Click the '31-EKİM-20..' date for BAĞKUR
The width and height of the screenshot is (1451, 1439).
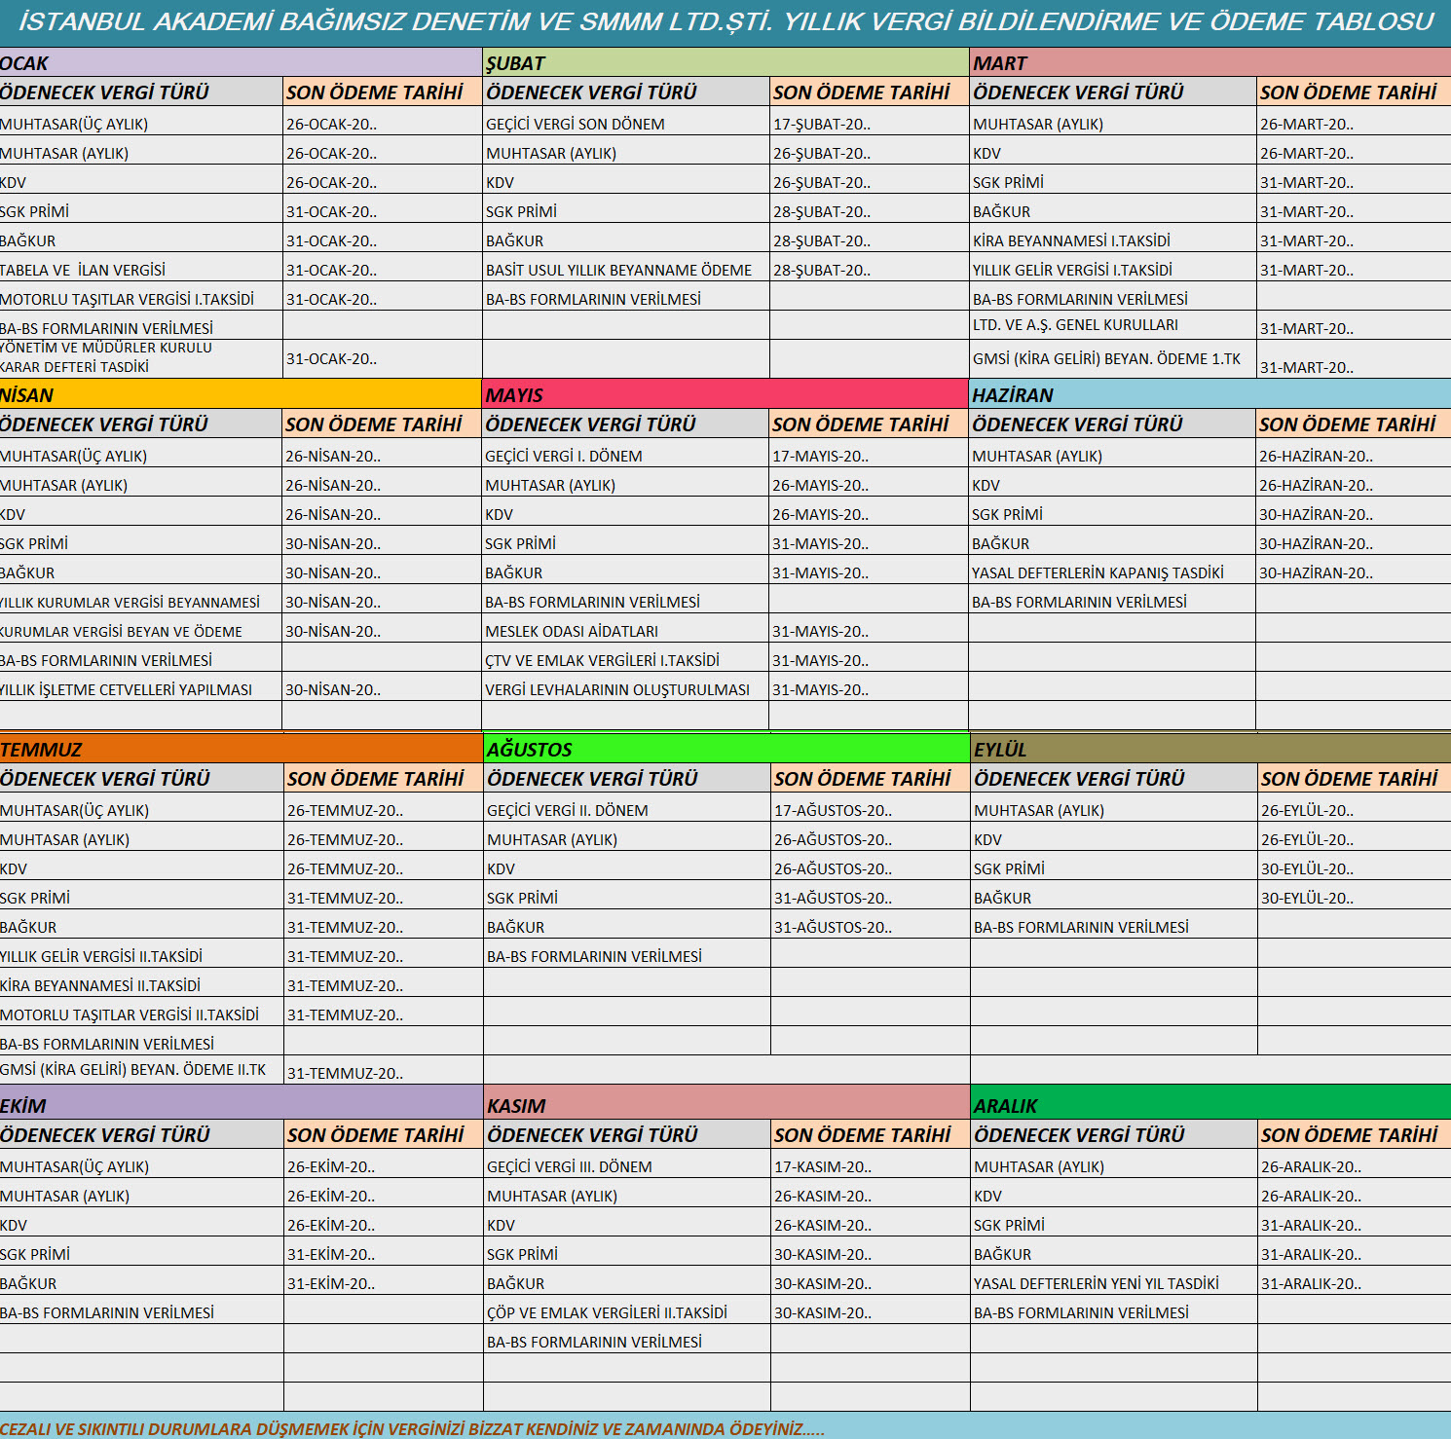coord(384,1282)
